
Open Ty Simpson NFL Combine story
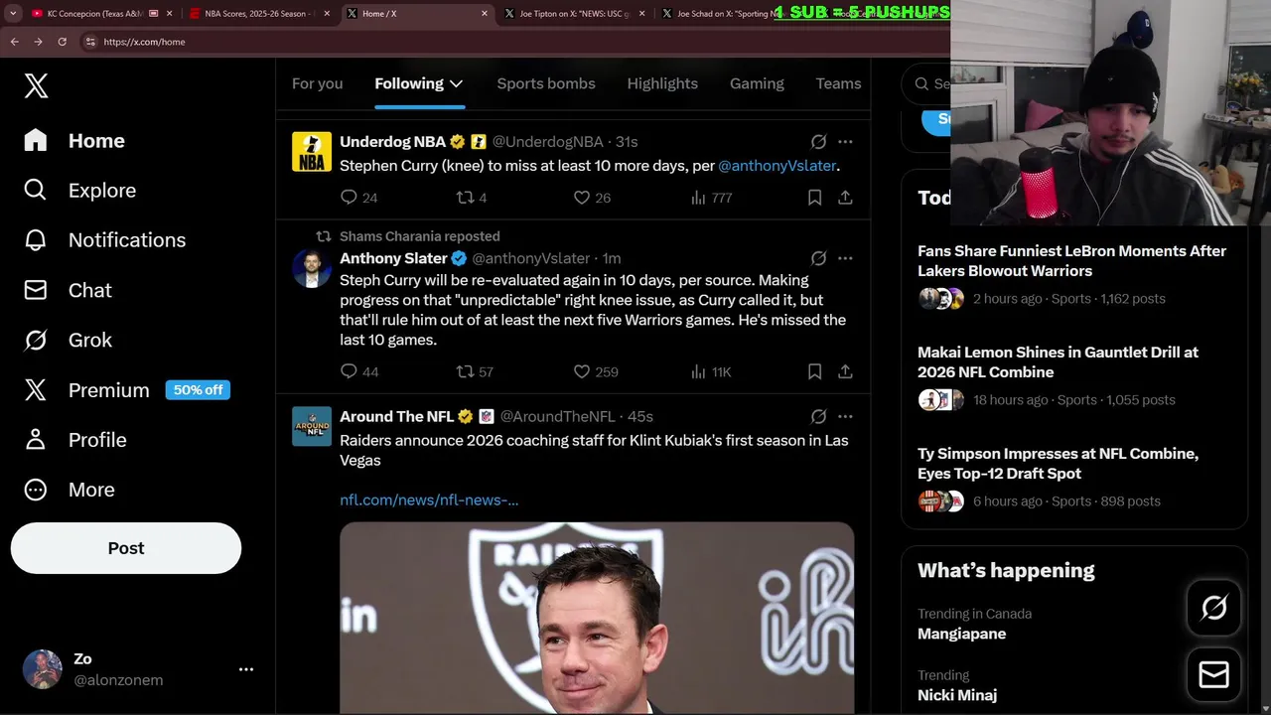pos(1059,463)
